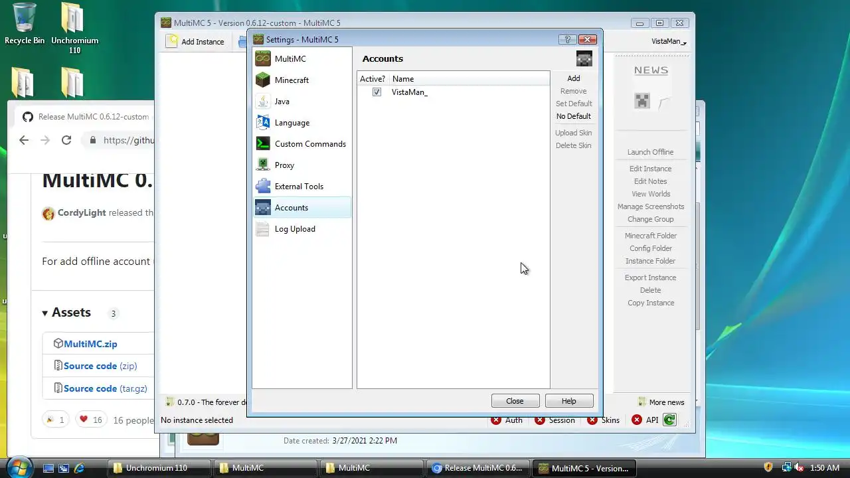Click Launch Offline in MultiMC side panel

[651, 152]
